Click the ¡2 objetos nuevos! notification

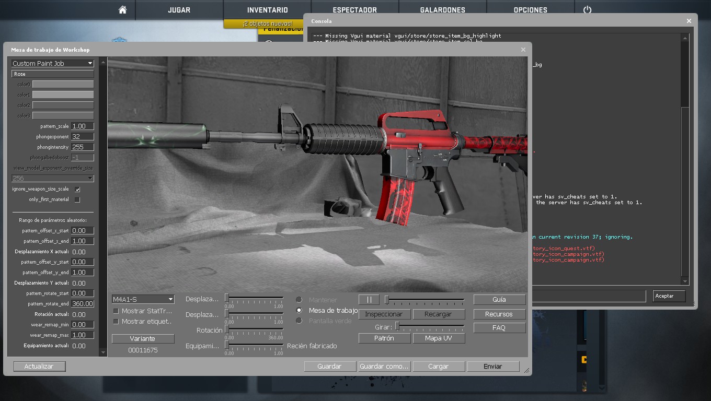267,23
